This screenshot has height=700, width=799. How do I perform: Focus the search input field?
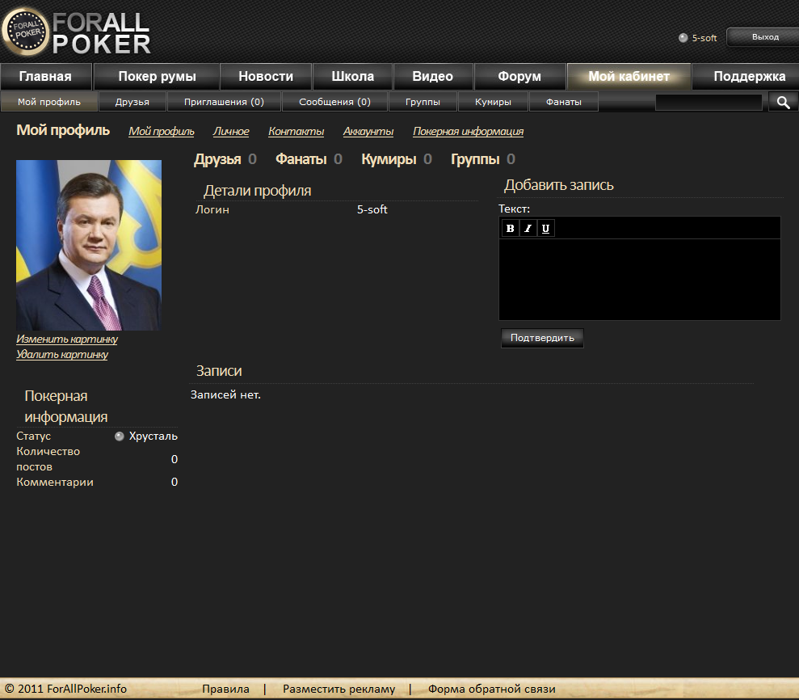pos(709,103)
